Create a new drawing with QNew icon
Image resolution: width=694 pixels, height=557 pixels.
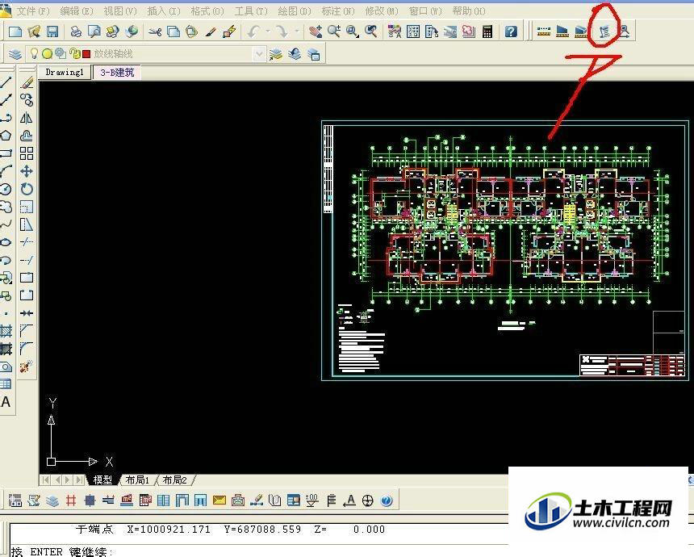click(16, 31)
